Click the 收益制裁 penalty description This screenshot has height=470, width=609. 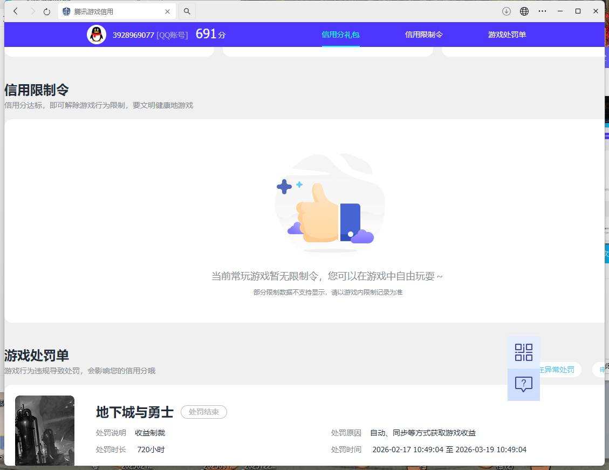(150, 433)
